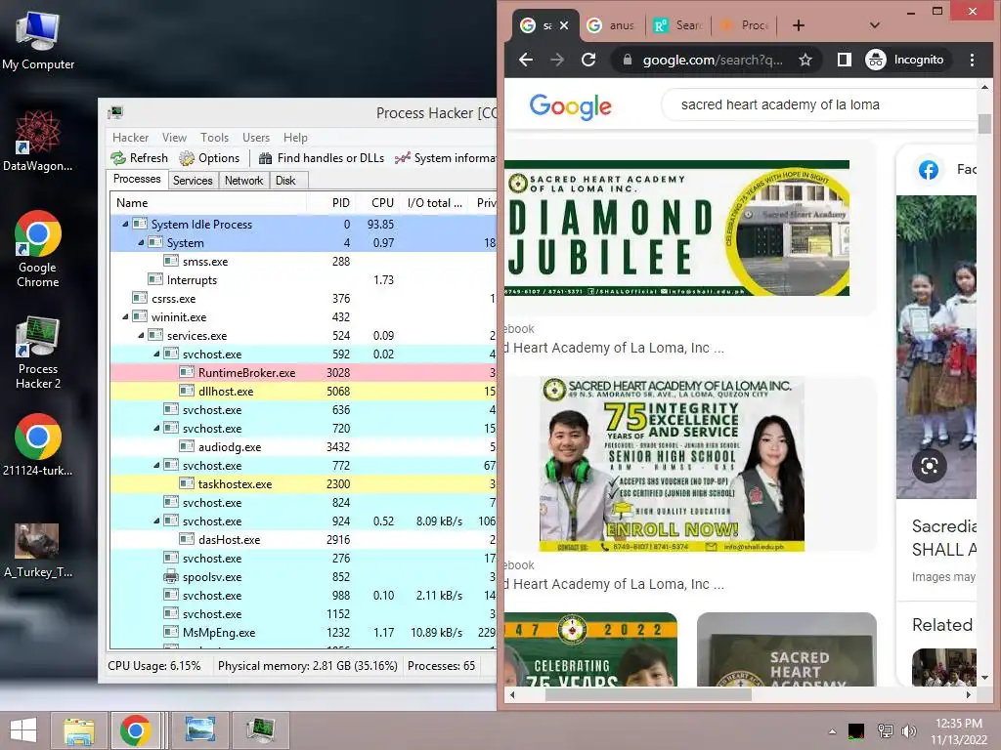
Task: Collapse the svchost.exe PID 592 node
Action: (x=156, y=354)
